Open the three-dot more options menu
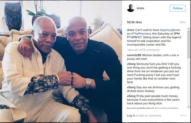Screen dimensions: 191x123 [x=183, y=116]
